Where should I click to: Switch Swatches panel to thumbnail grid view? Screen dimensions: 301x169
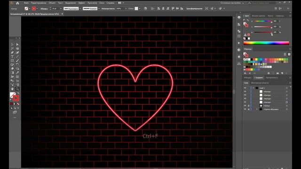[x=289, y=54]
